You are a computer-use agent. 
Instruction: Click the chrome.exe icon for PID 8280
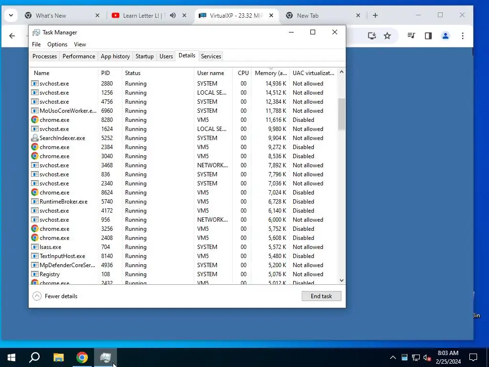[x=34, y=120]
